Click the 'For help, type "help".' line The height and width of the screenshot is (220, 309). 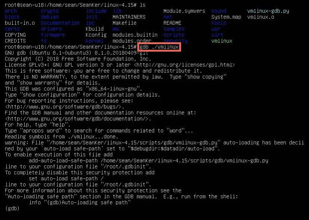(x=38, y=125)
